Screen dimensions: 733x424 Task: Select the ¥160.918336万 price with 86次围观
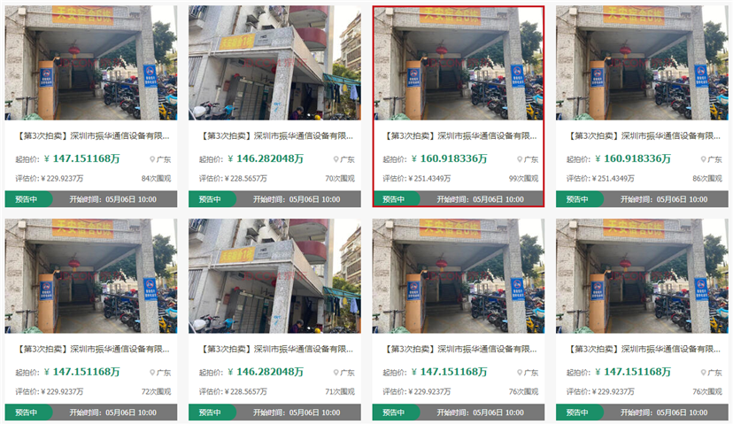click(x=633, y=159)
